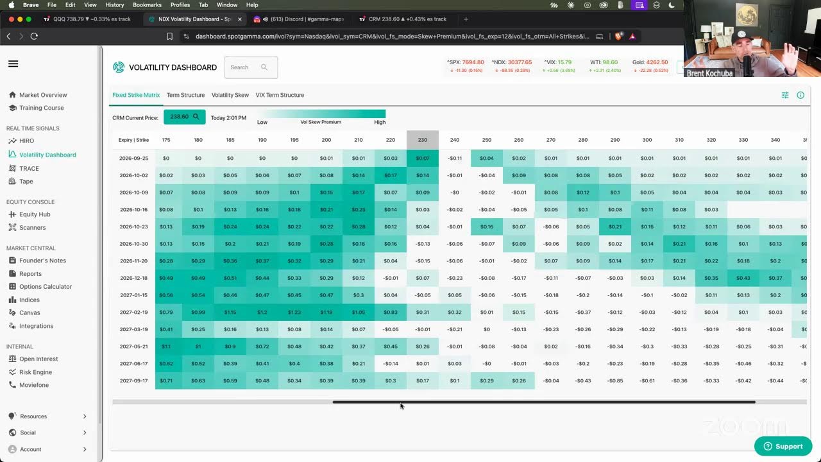Click the Vol Skew Premium gradient legend
Screen dimensions: 821x462
(321, 114)
